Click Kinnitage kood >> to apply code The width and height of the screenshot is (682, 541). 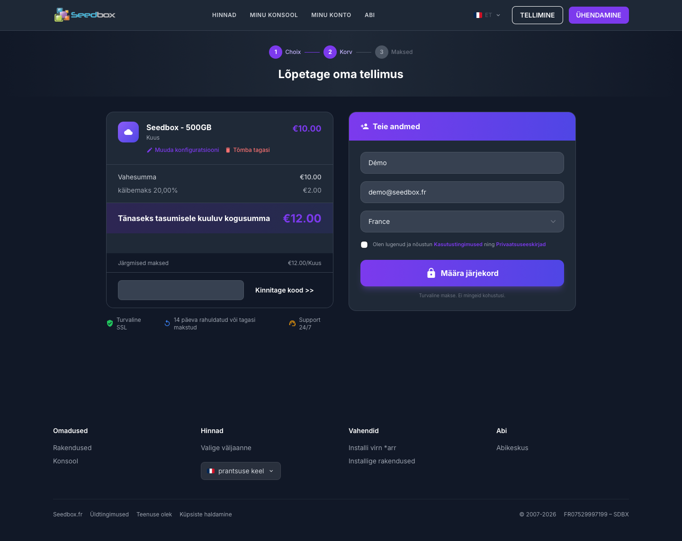pyautogui.click(x=284, y=290)
